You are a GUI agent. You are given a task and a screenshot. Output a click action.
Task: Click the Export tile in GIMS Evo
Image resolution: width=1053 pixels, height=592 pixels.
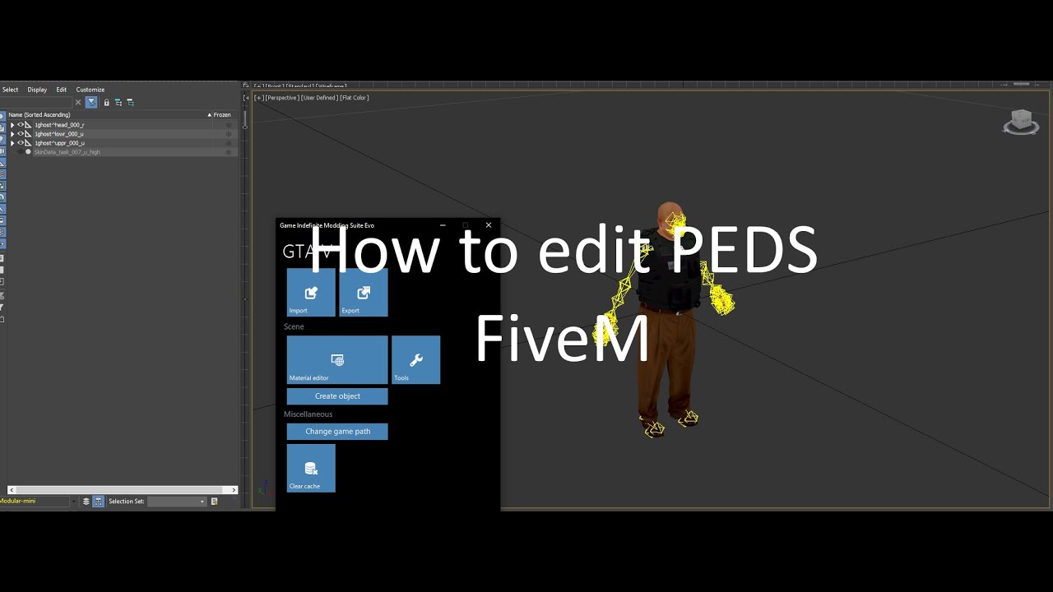364,293
